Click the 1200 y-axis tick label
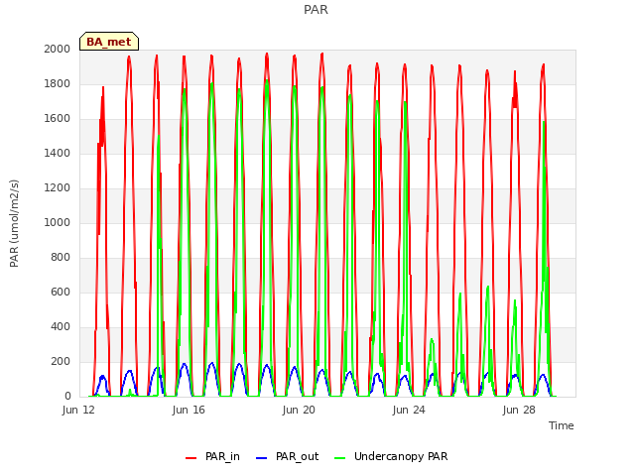Screen dimensions: 635x476 [x=58, y=187]
